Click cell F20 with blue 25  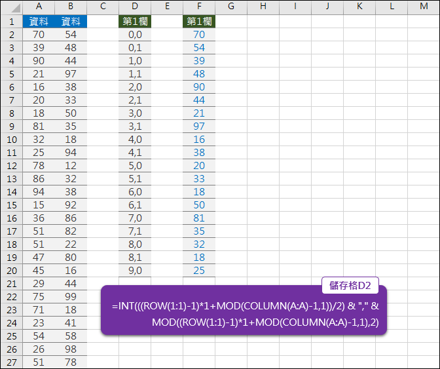(x=199, y=271)
